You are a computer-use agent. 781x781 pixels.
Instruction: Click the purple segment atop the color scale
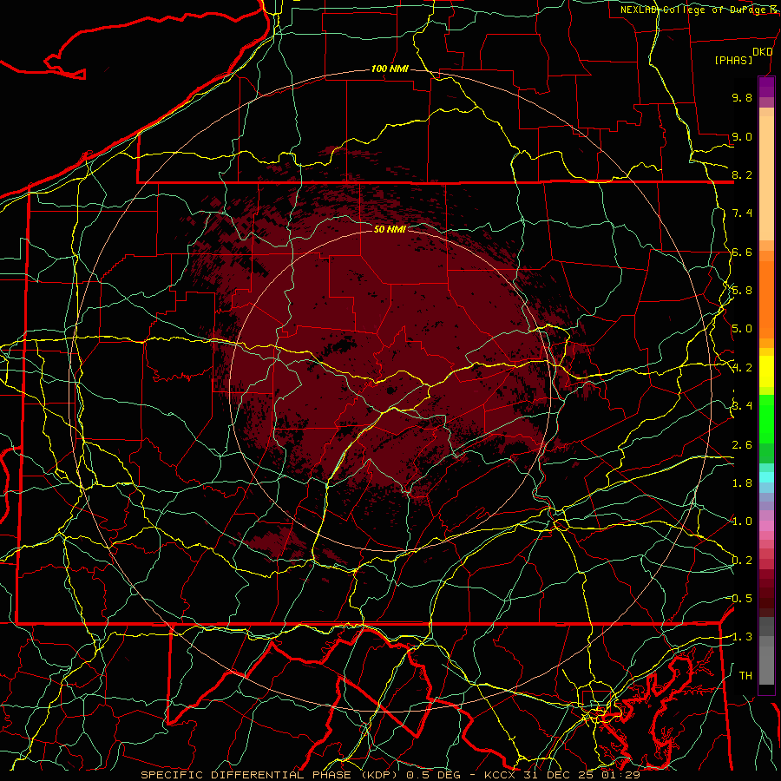(x=766, y=87)
